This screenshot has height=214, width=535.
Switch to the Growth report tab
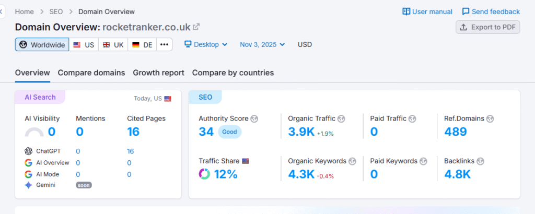(x=159, y=73)
